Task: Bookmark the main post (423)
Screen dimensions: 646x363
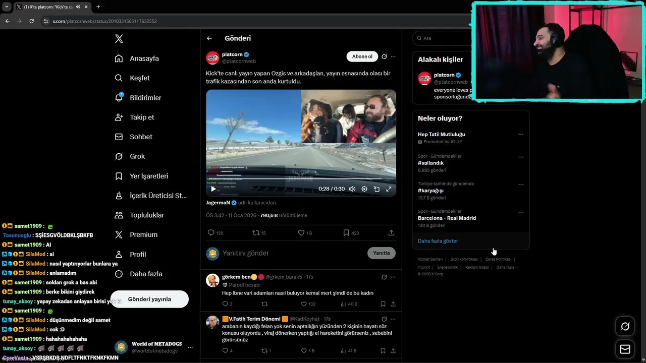Action: pyautogui.click(x=351, y=233)
